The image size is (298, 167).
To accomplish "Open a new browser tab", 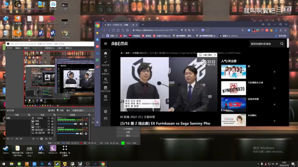I will point(143,24).
